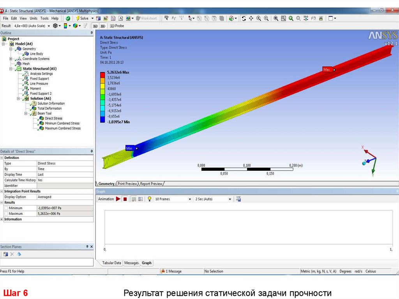Open the 10 Frames dropdown
The height and width of the screenshot is (299, 399).
[190, 199]
